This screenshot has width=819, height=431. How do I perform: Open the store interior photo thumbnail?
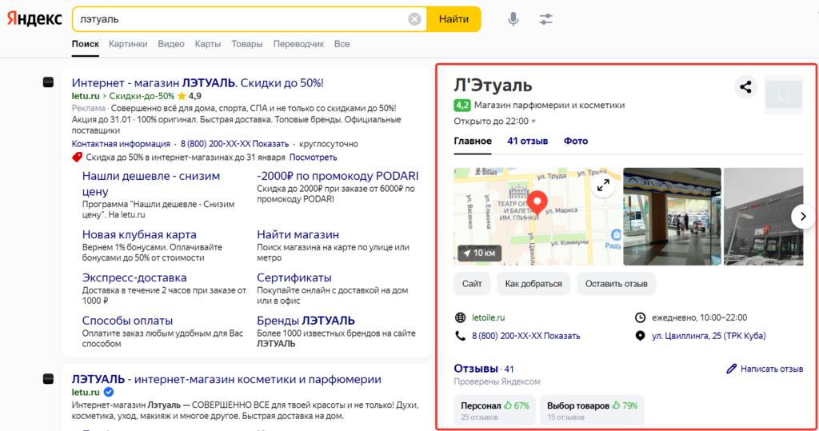click(x=672, y=216)
